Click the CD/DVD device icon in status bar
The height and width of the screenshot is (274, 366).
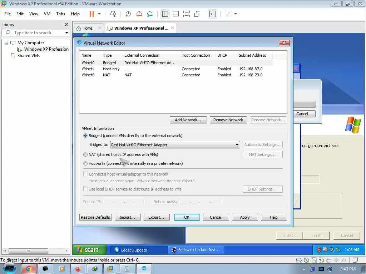[306, 260]
